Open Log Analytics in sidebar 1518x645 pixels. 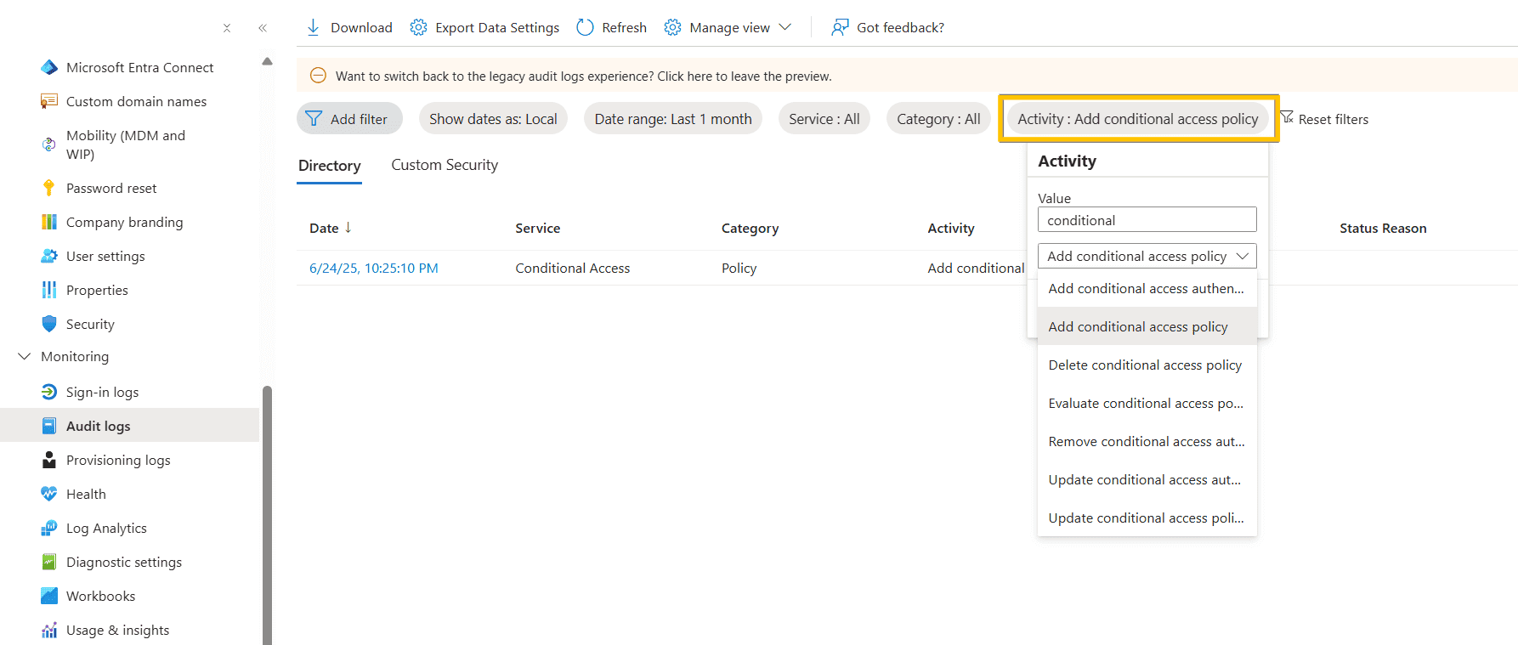(106, 528)
